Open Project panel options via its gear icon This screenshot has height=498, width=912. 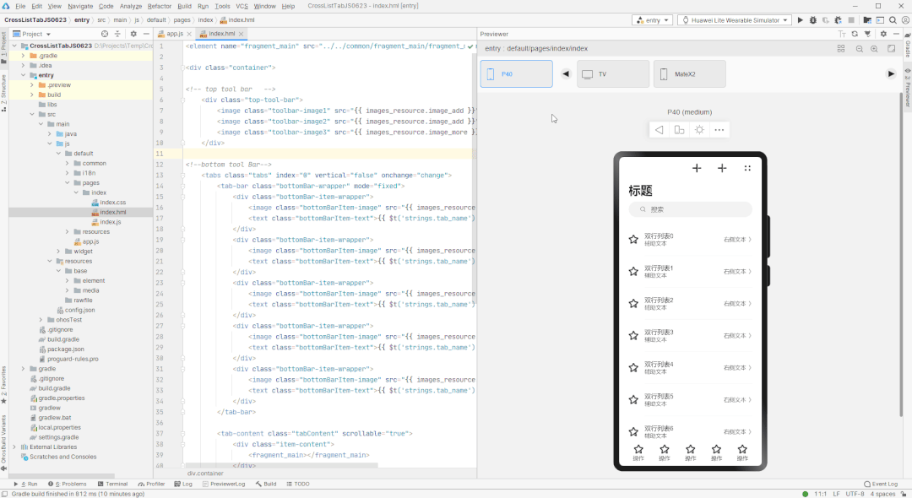[x=133, y=35]
